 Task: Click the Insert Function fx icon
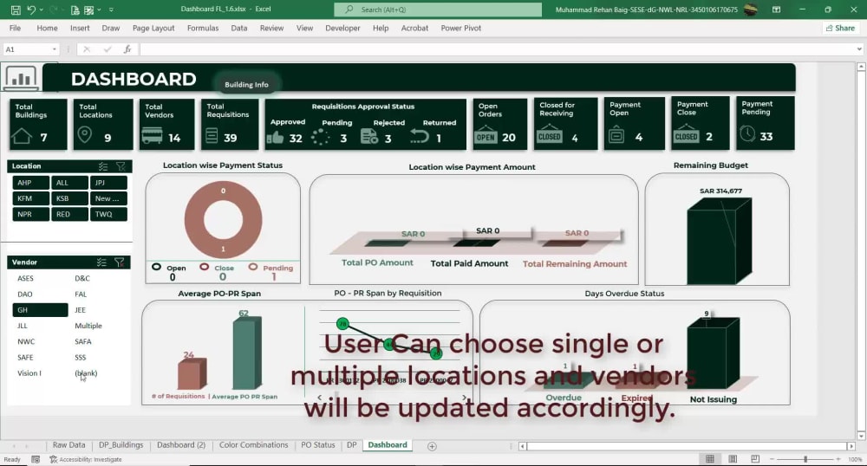(x=127, y=49)
